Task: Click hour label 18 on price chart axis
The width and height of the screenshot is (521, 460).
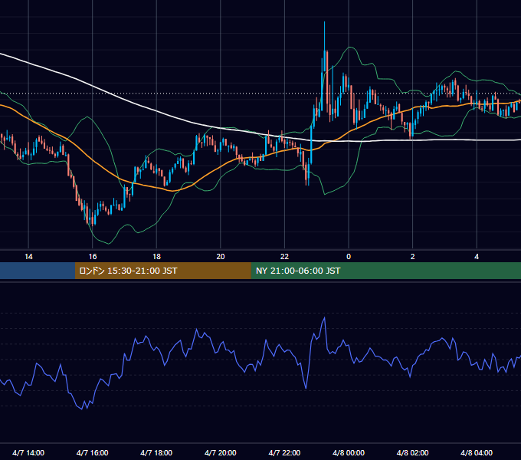Action: (x=156, y=257)
